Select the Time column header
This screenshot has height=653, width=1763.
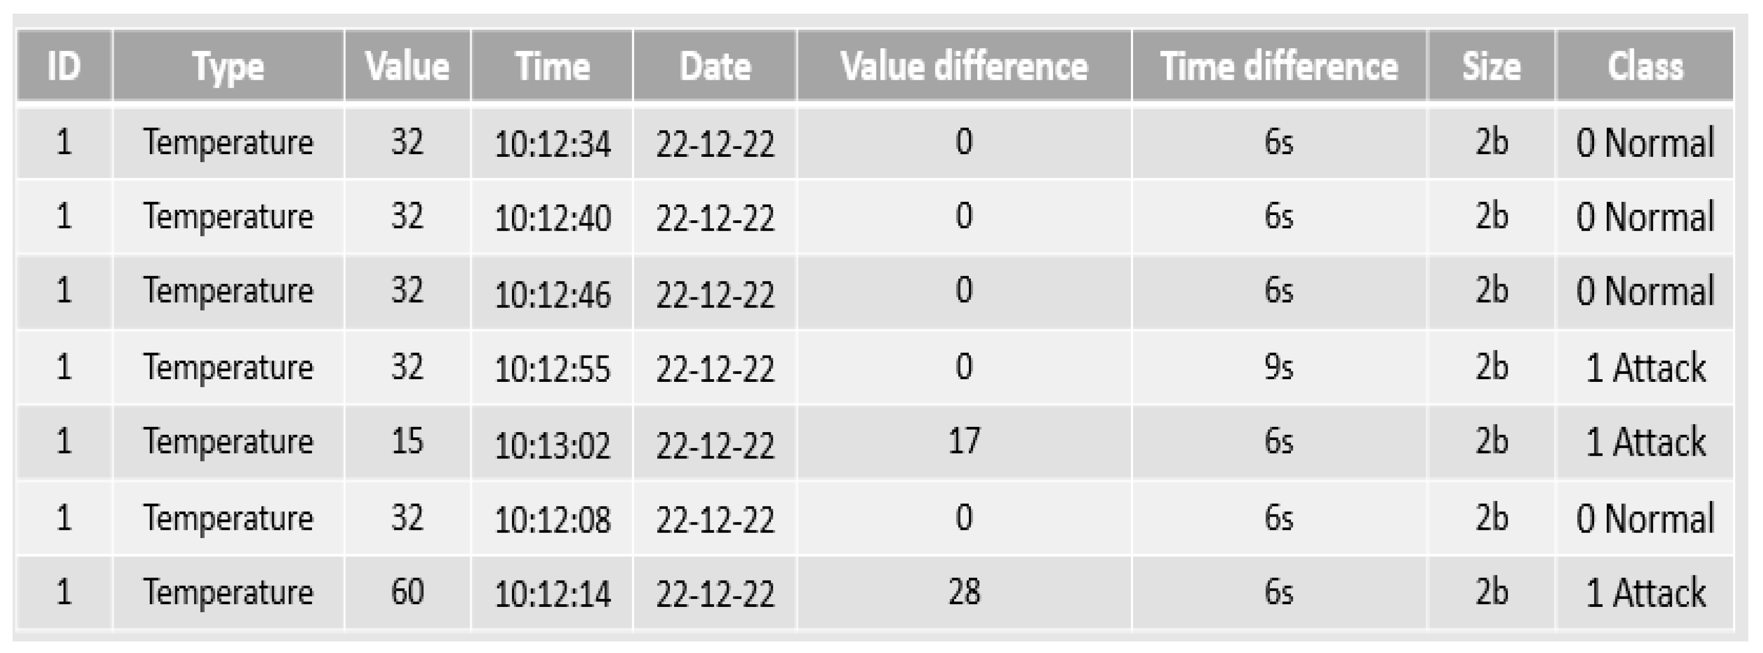pos(552,67)
